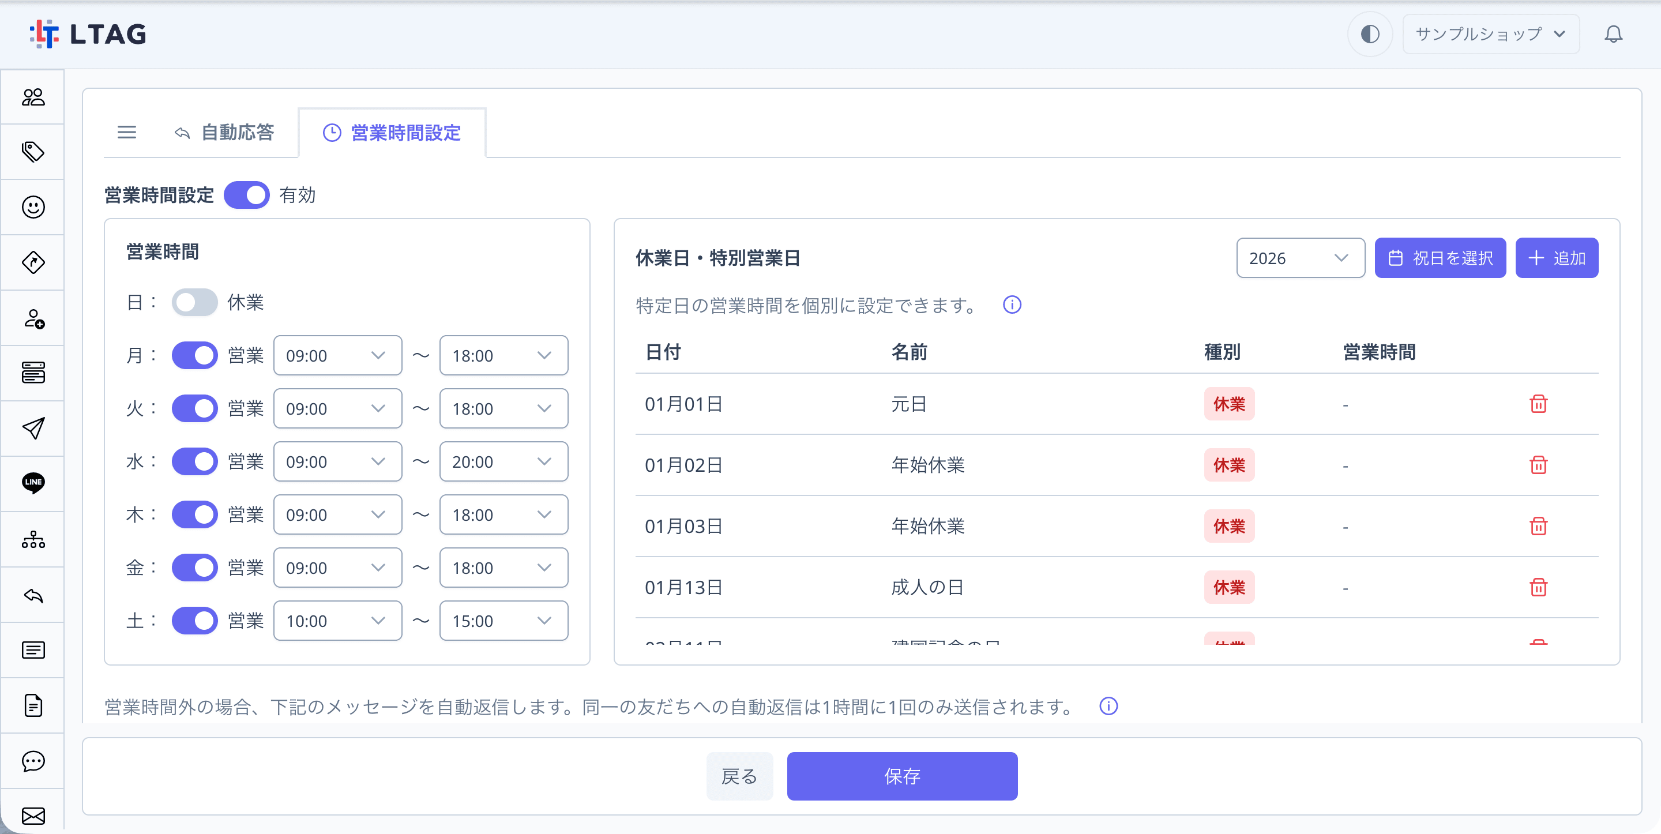
Task: Click the 追加 button
Action: (1556, 258)
